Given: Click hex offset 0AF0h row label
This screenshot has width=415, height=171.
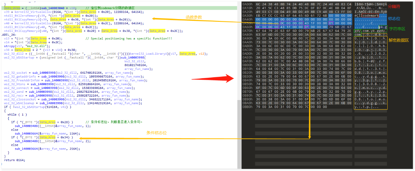Looking at the screenshot, I should coord(247,61).
